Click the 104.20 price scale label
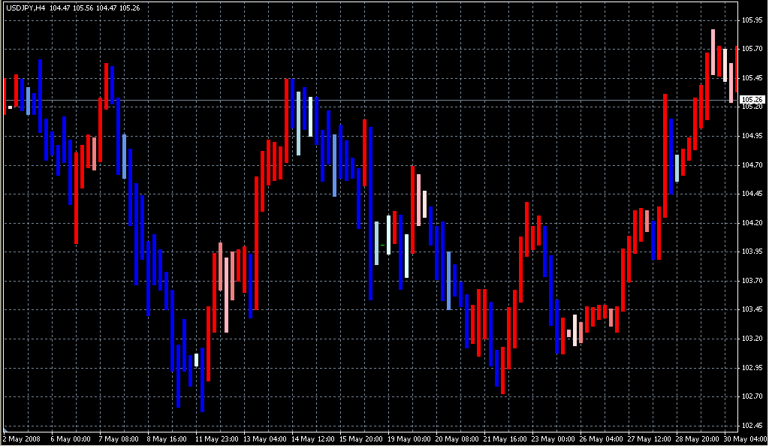The height and width of the screenshot is (446, 769). pos(752,223)
